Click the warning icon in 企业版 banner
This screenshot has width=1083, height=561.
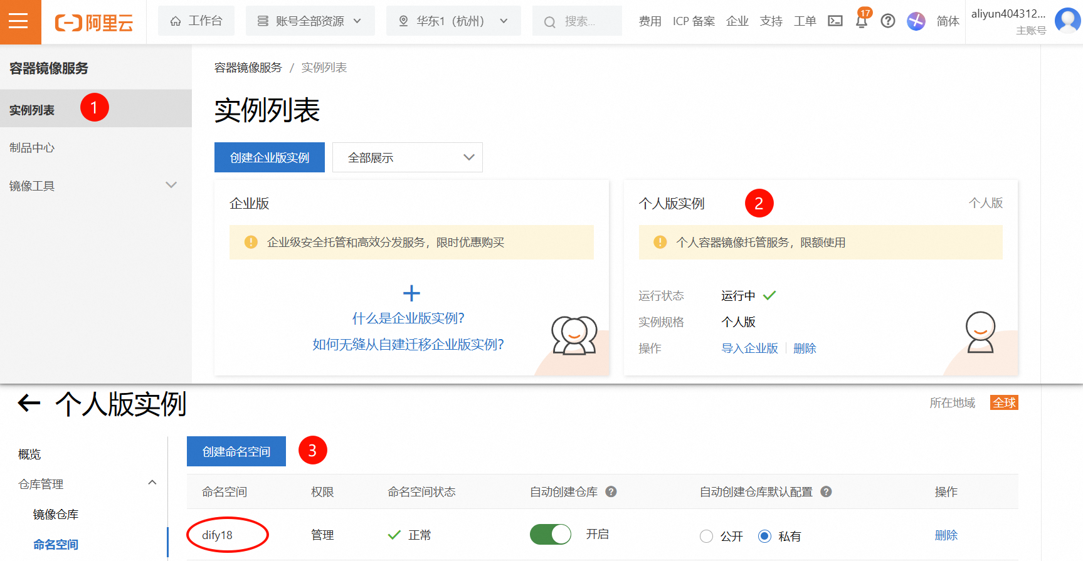tap(251, 242)
